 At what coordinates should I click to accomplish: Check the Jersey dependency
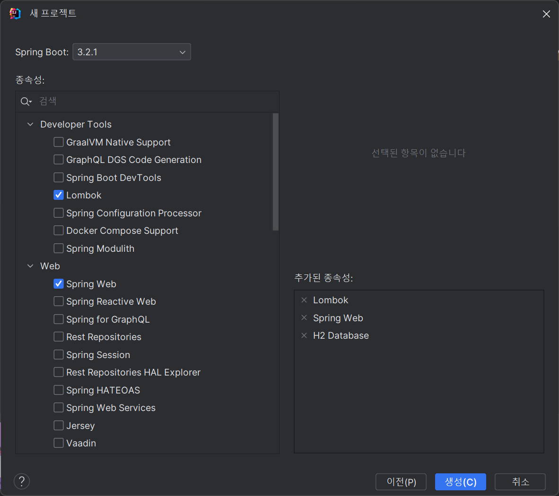tap(59, 426)
